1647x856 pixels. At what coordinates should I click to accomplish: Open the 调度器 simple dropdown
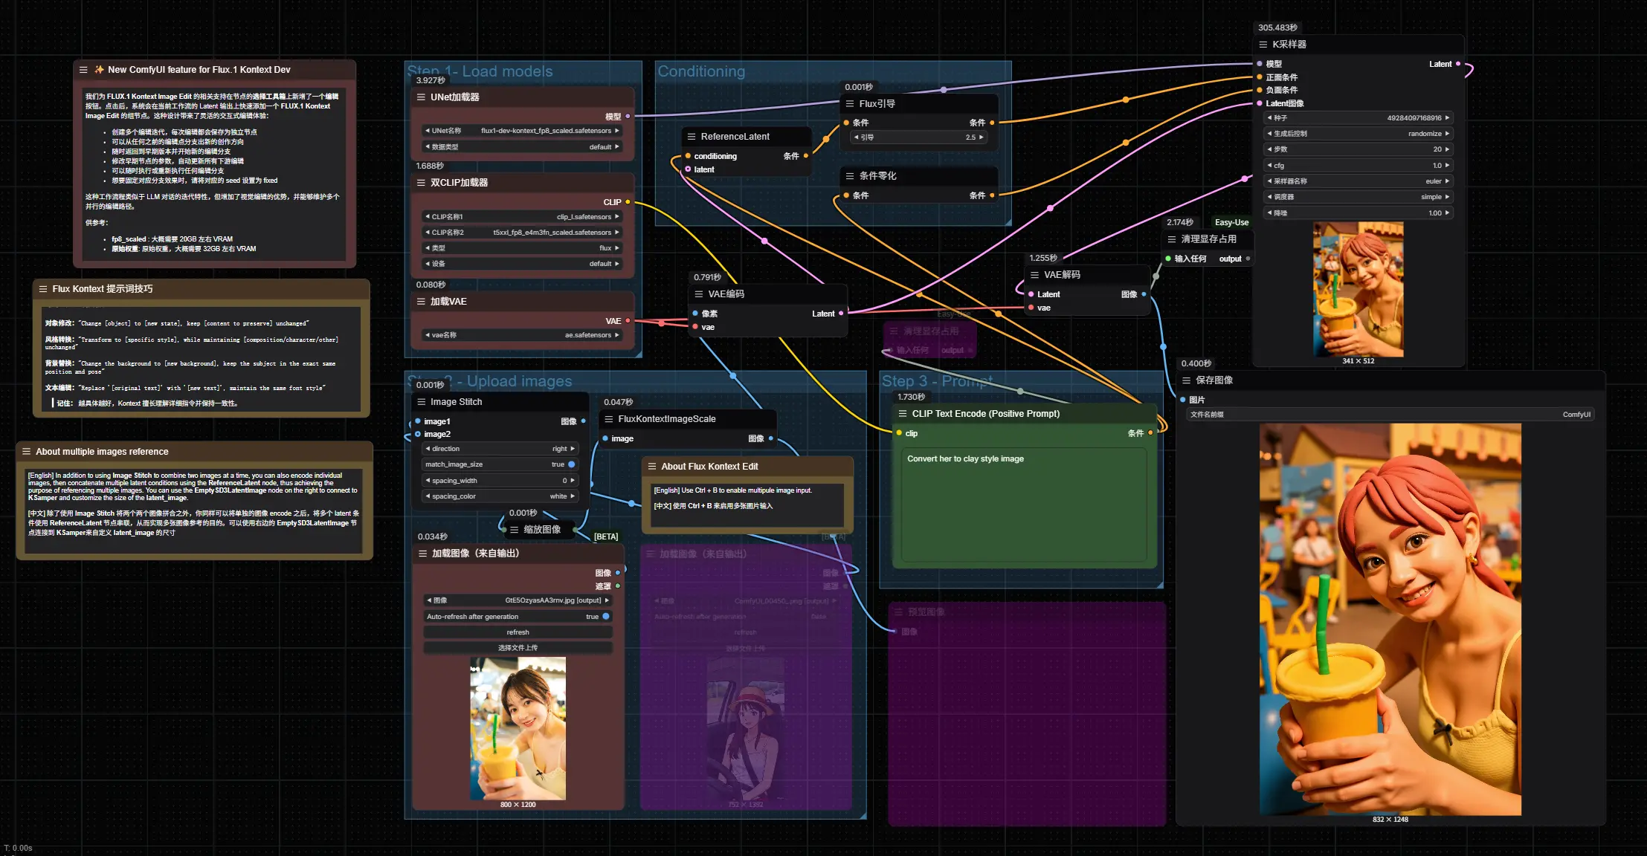click(x=1358, y=197)
